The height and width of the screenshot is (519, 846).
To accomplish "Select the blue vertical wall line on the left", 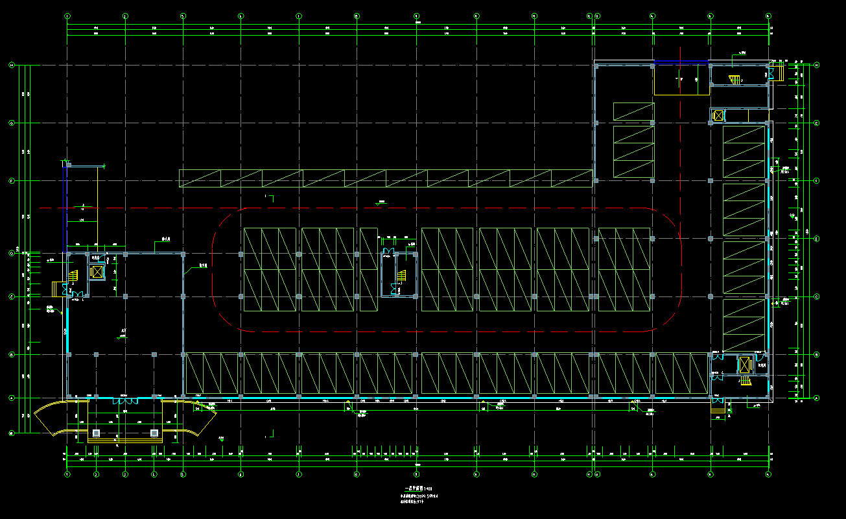I will coord(67,208).
